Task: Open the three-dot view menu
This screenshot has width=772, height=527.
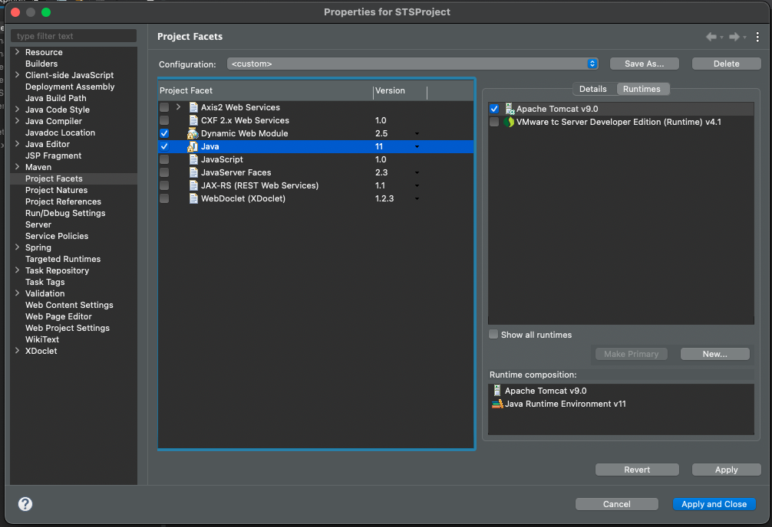Action: (757, 37)
